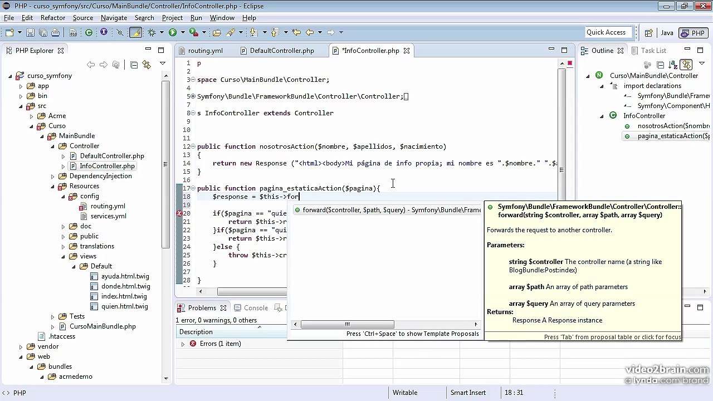Click the Next Annotation arrow icon
Screen dimensions: 713x401
[x=253, y=32]
